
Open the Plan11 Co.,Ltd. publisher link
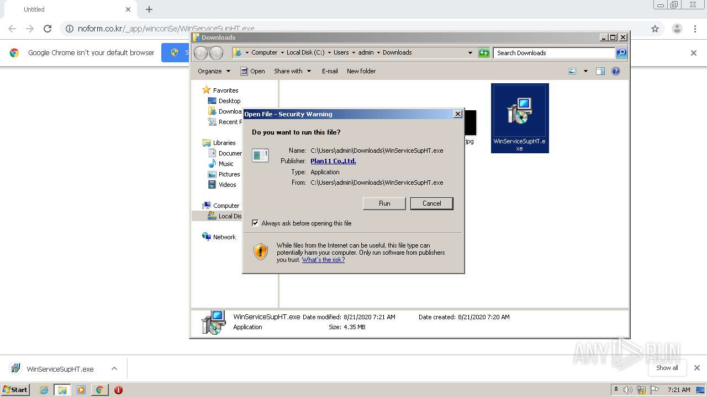click(x=333, y=161)
